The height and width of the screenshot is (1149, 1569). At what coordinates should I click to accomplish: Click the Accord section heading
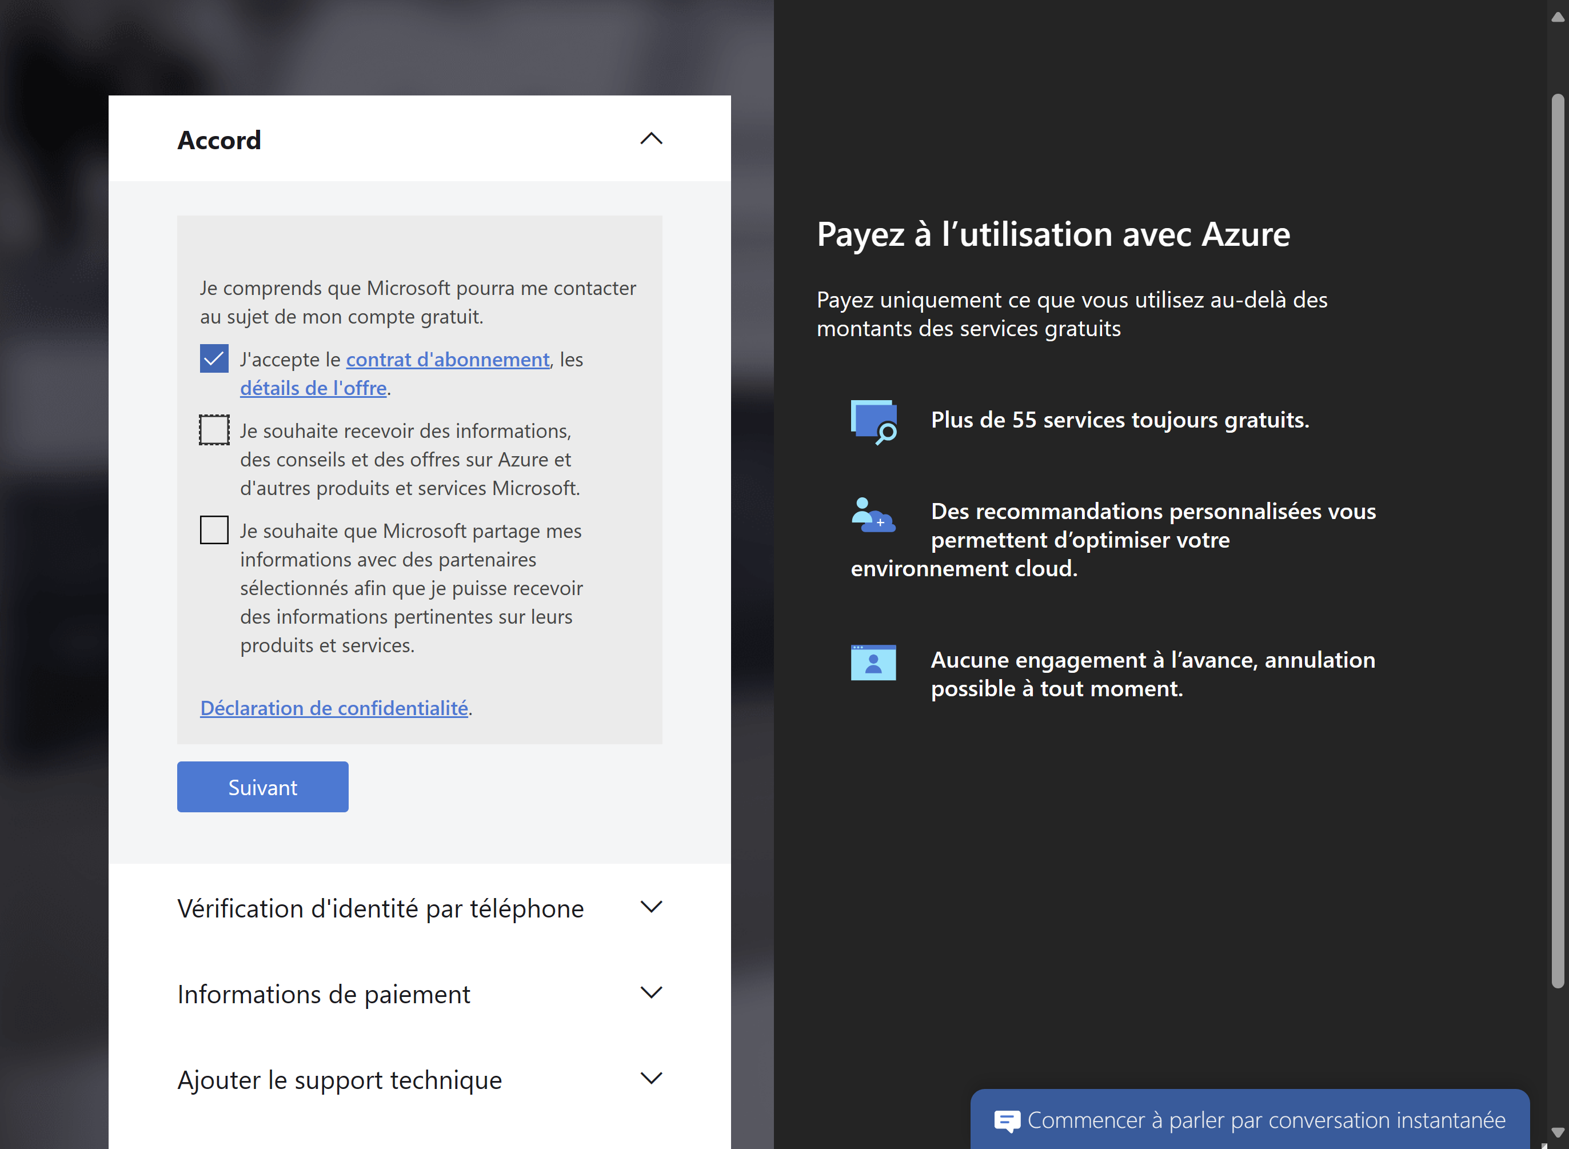219,140
